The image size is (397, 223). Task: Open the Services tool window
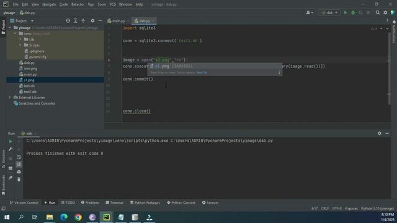[x=210, y=203]
